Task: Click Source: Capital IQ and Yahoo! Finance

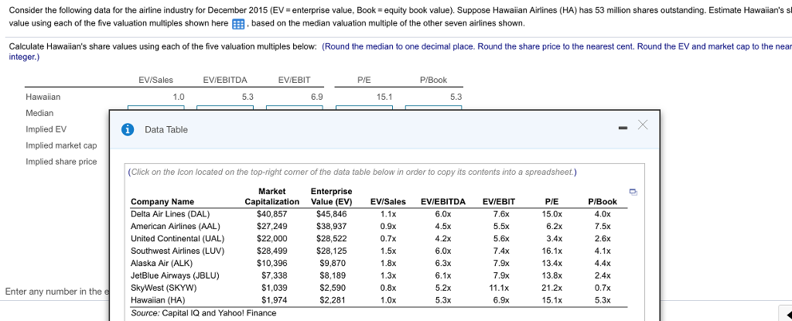Action: (x=203, y=313)
